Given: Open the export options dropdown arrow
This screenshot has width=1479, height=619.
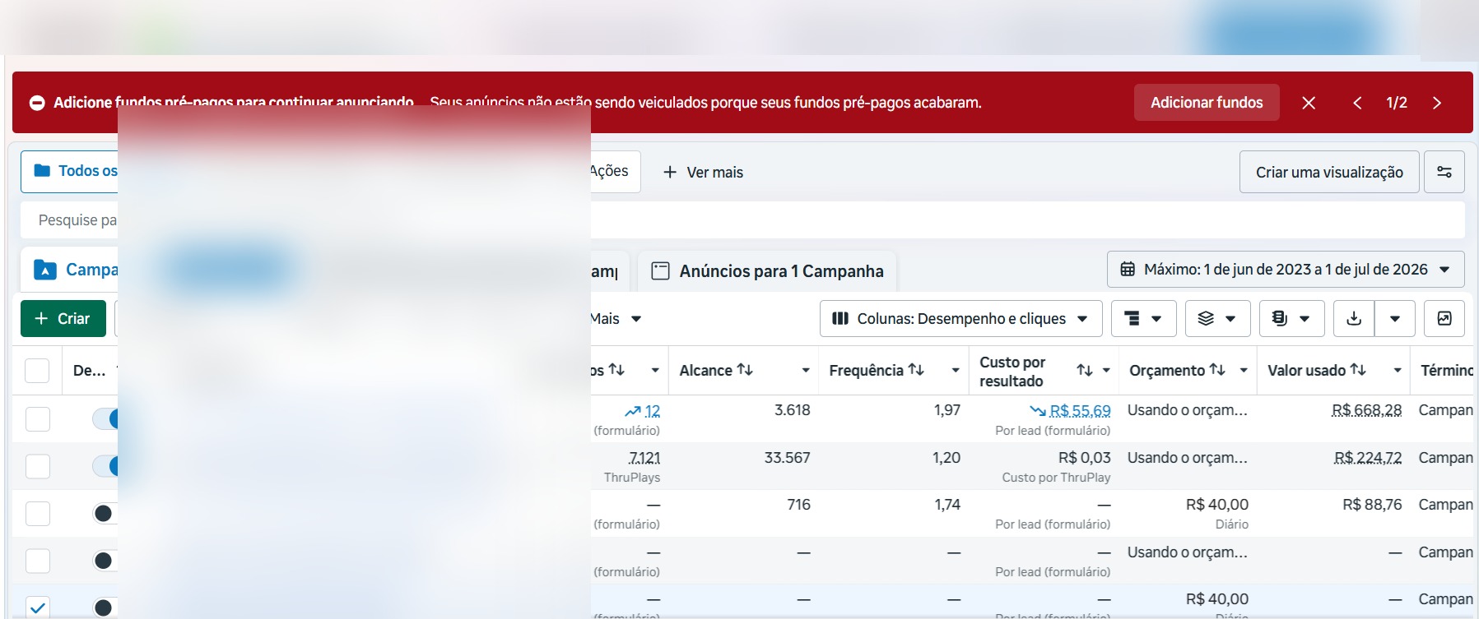Looking at the screenshot, I should coord(1395,318).
